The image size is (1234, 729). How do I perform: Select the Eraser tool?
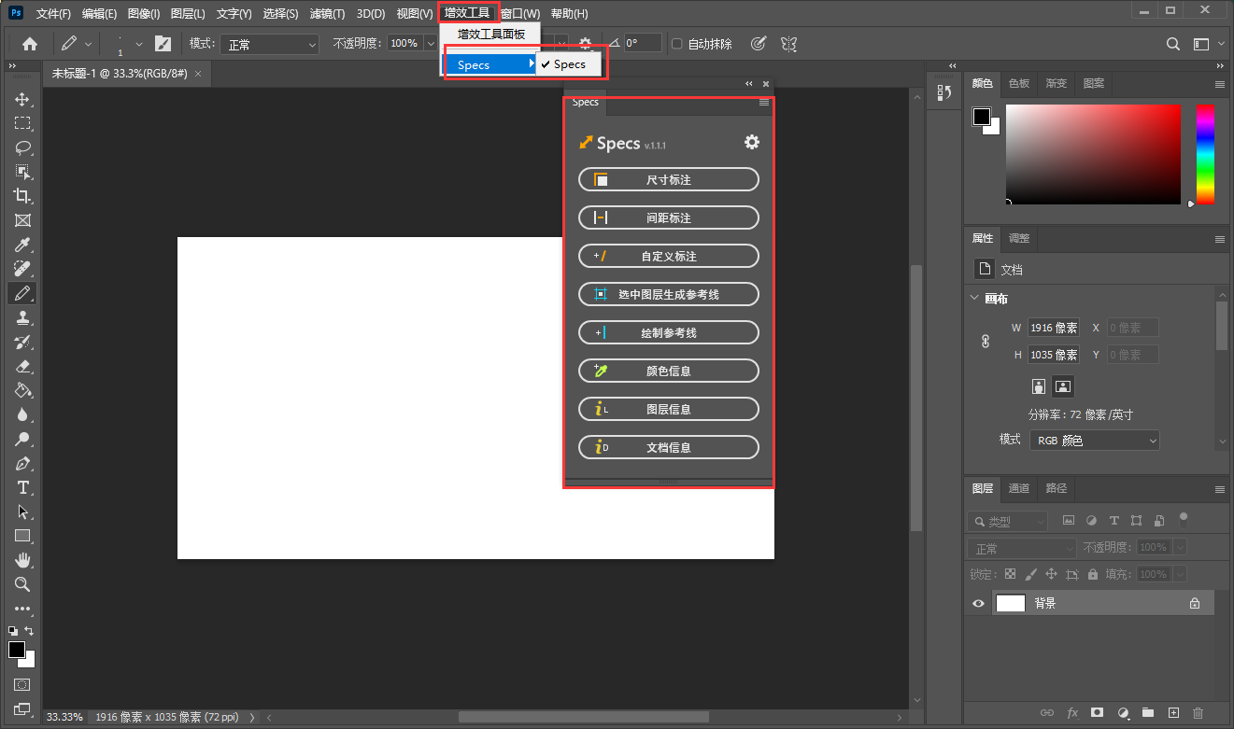22,367
